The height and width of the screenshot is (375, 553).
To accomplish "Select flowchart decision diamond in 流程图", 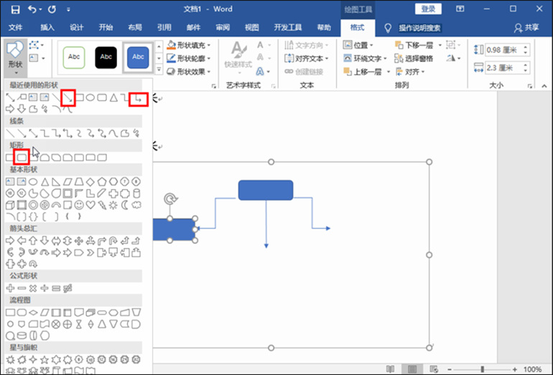I will tap(33, 313).
